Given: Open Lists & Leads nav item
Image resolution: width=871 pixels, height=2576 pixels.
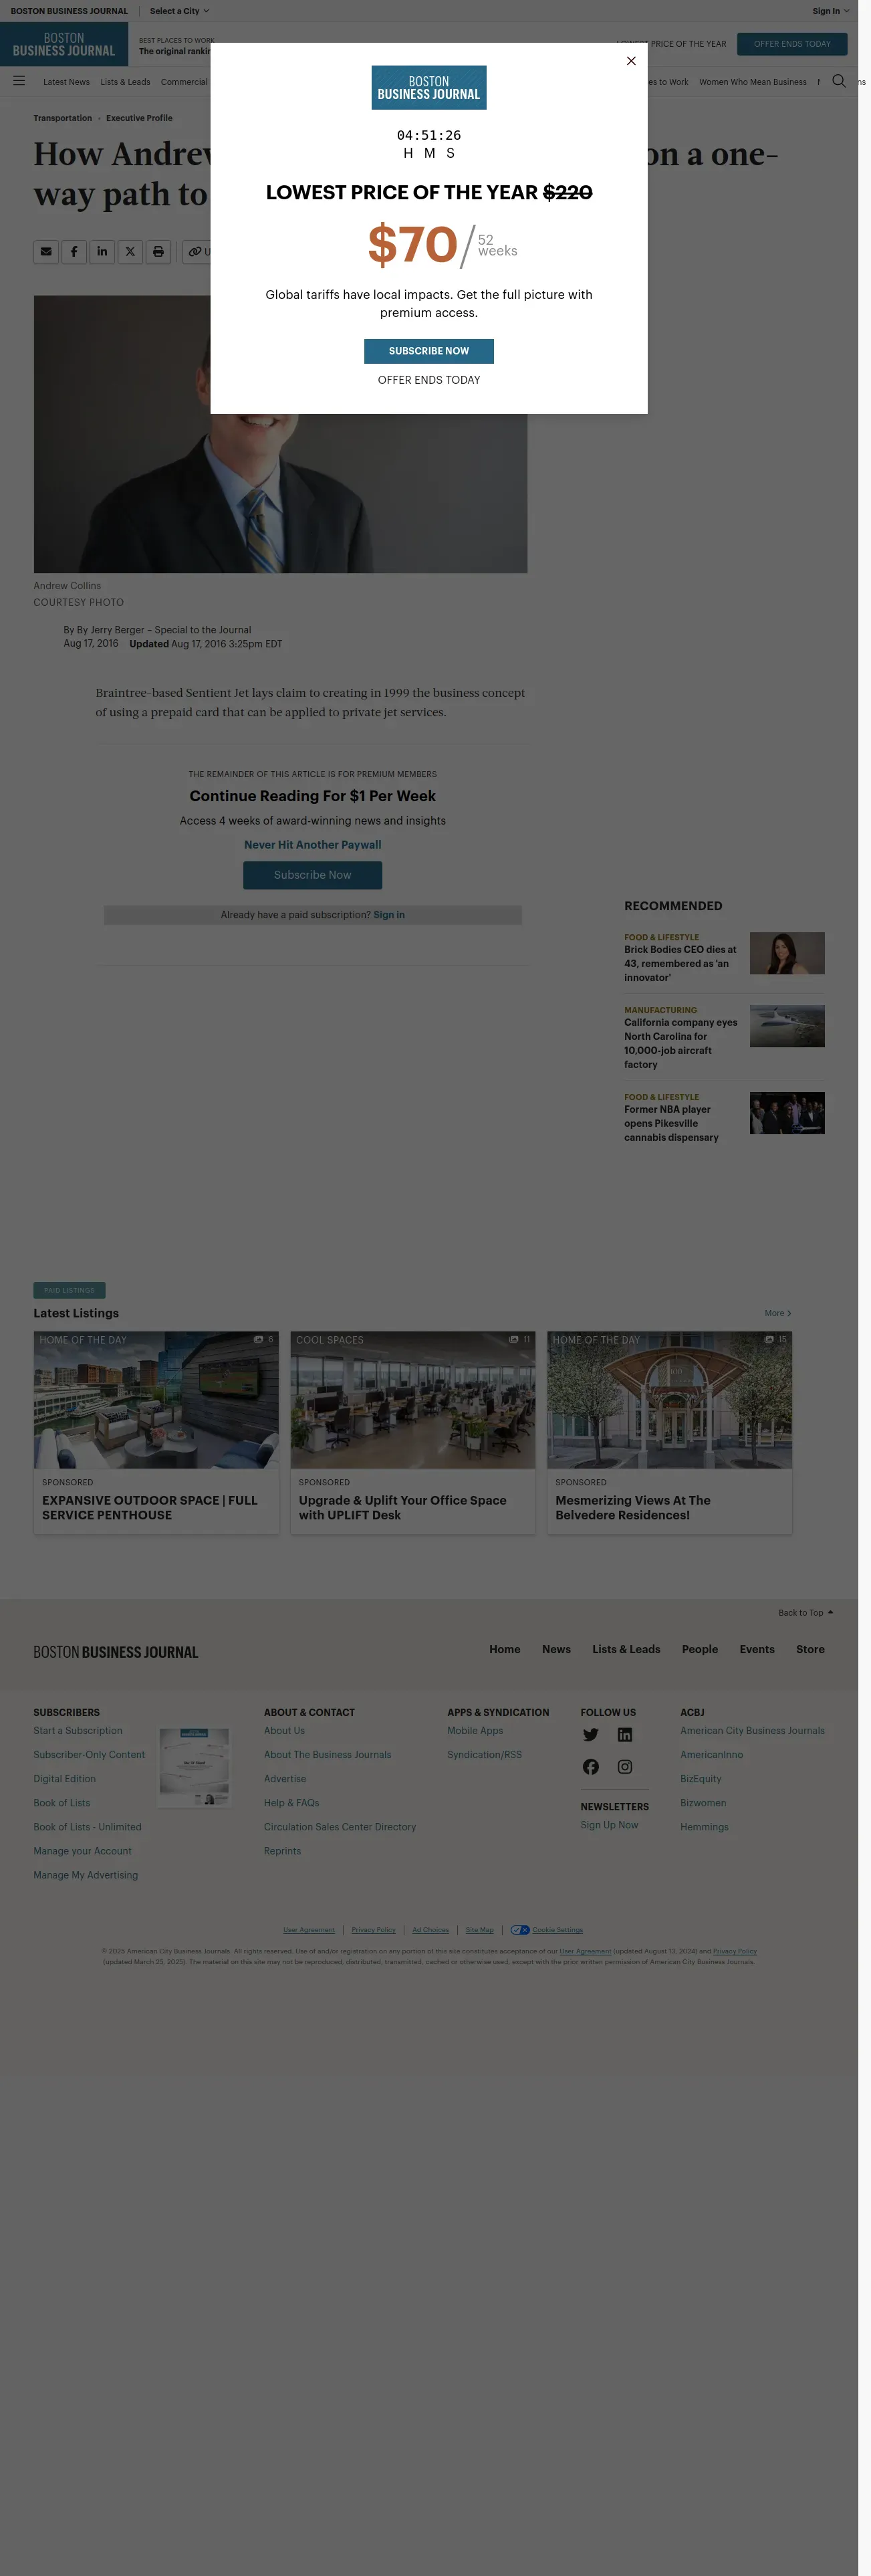Looking at the screenshot, I should click(125, 82).
